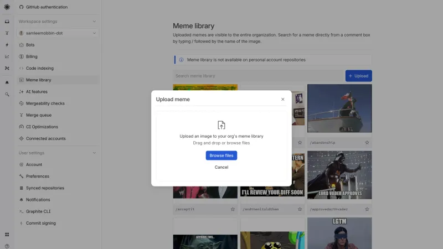Open the inbox icon in left rail

[x=7, y=22]
